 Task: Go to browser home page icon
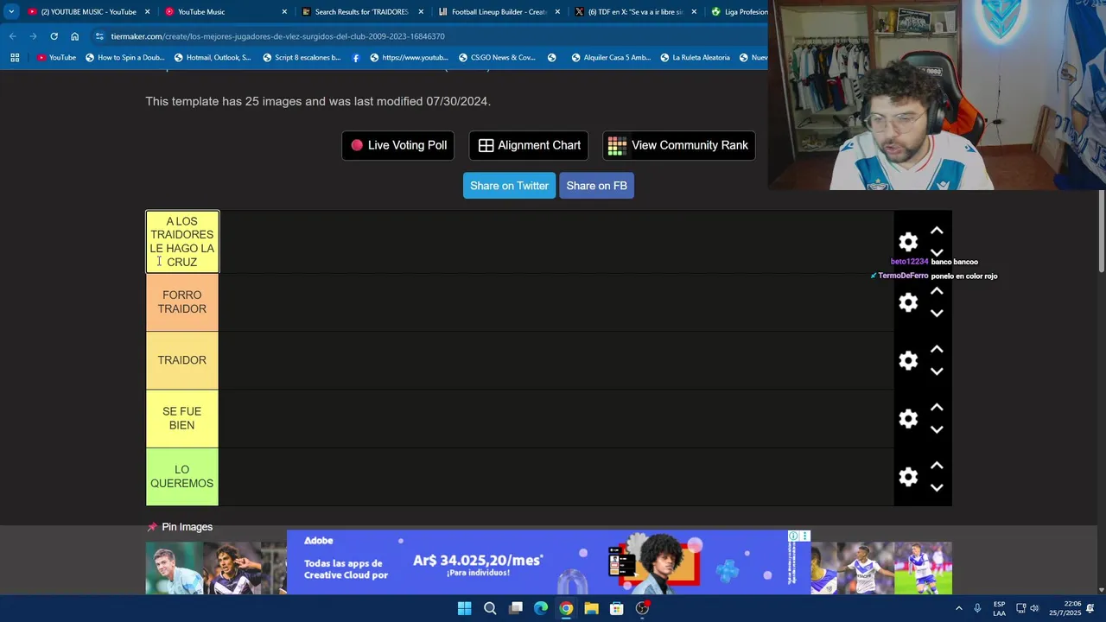coord(75,36)
